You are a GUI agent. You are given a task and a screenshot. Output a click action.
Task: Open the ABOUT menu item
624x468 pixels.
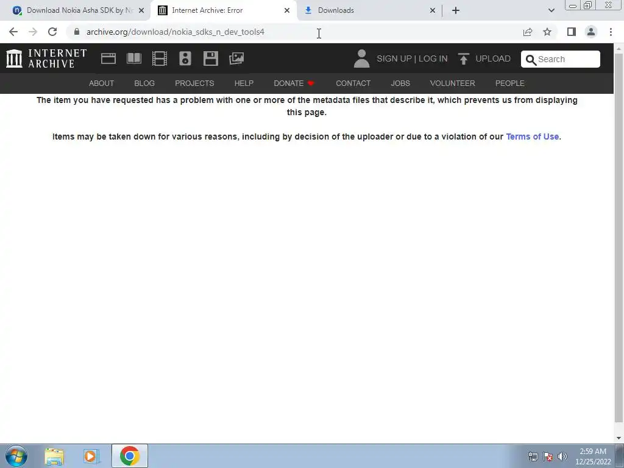102,83
